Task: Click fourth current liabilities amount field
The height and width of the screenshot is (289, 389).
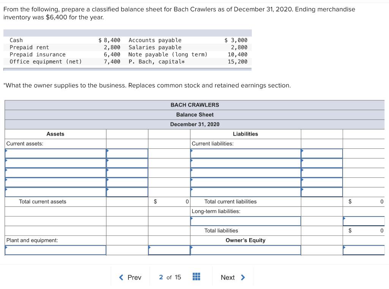Action: [322, 182]
